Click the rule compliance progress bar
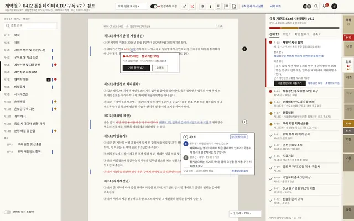Screen dimensions: 354x221 (x=304, y=28)
